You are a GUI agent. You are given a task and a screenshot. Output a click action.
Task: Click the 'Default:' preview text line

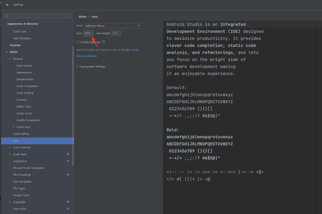pyautogui.click(x=177, y=87)
